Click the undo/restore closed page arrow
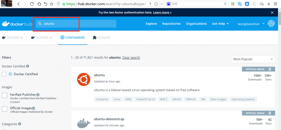 tap(45, 4)
